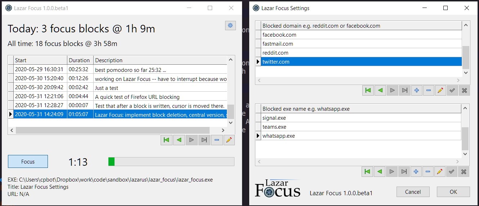Edit blocked domain with pencil icon

(x=440, y=91)
